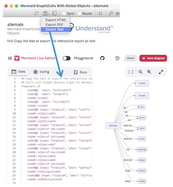Click line number 14 in code gutter

(14, 129)
